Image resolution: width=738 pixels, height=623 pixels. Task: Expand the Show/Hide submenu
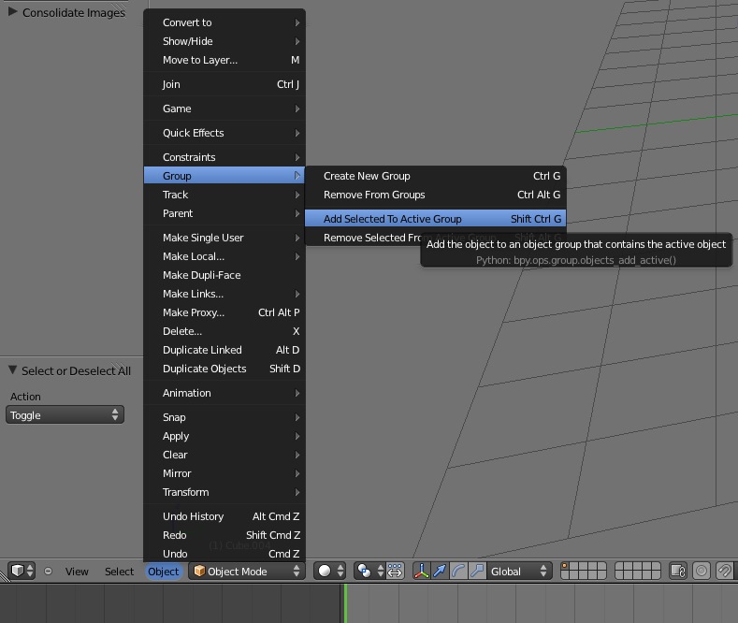224,41
